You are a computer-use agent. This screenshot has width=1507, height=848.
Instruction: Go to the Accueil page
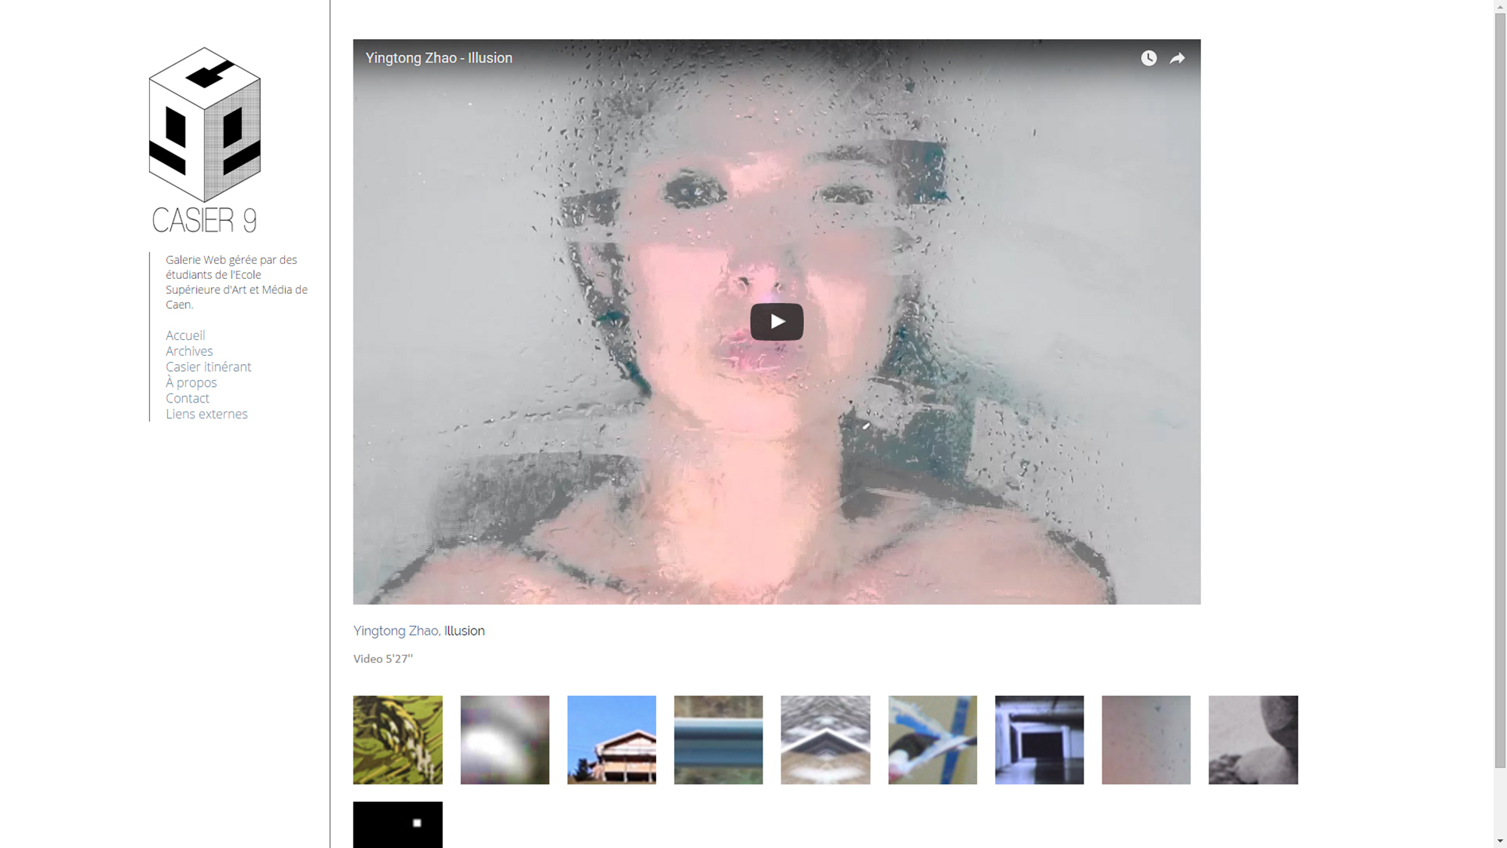pos(185,335)
